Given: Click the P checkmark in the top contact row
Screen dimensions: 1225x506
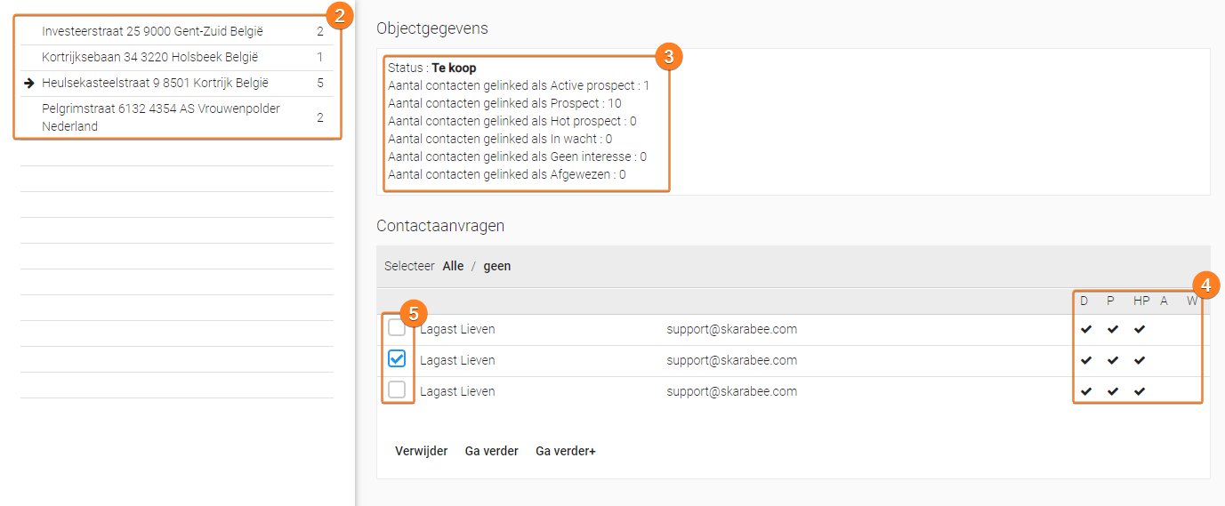Looking at the screenshot, I should 1112,330.
